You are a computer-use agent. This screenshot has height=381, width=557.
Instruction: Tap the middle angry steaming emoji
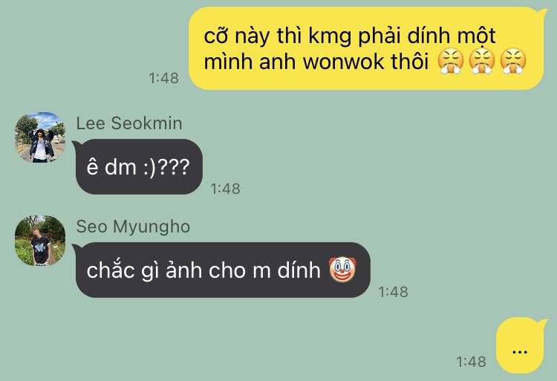[x=482, y=61]
